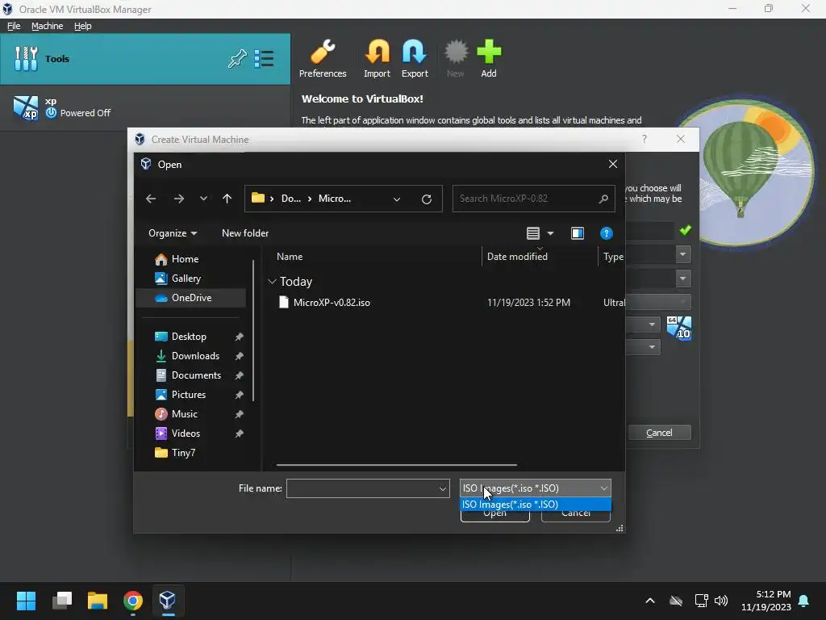
Task: Go up one folder level
Action: tap(227, 199)
